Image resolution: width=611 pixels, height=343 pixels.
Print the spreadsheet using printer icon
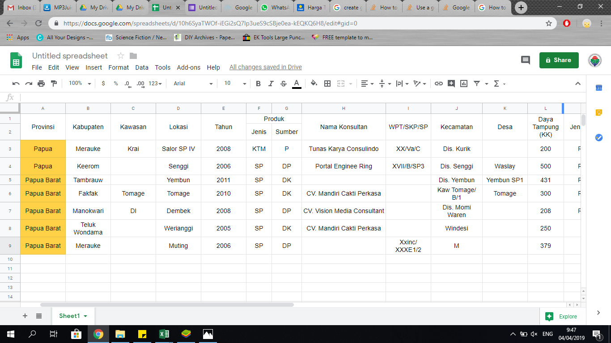(x=41, y=84)
